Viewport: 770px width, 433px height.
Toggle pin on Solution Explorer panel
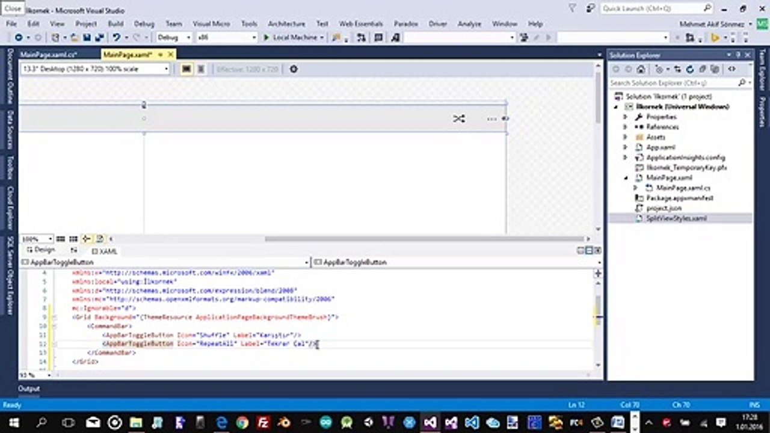tap(739, 55)
